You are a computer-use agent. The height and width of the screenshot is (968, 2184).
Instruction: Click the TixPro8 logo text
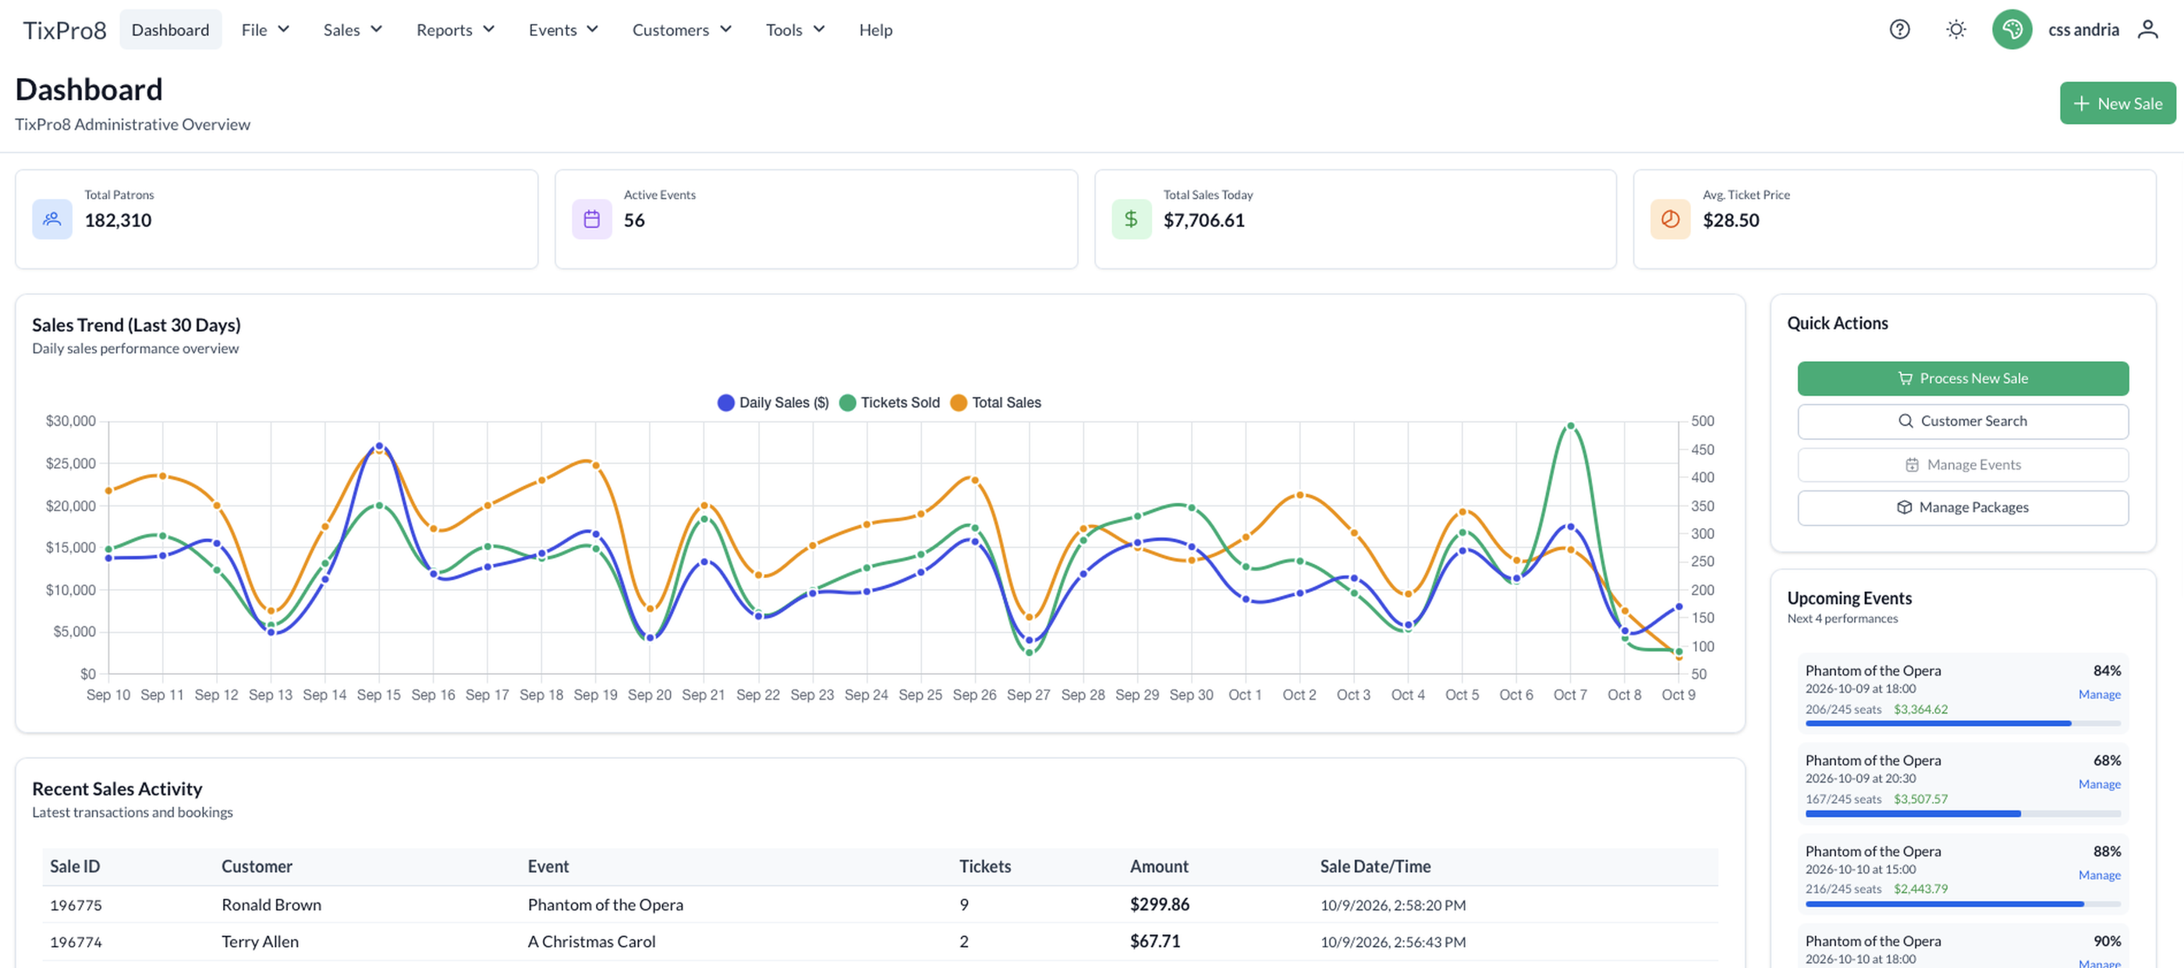click(65, 30)
